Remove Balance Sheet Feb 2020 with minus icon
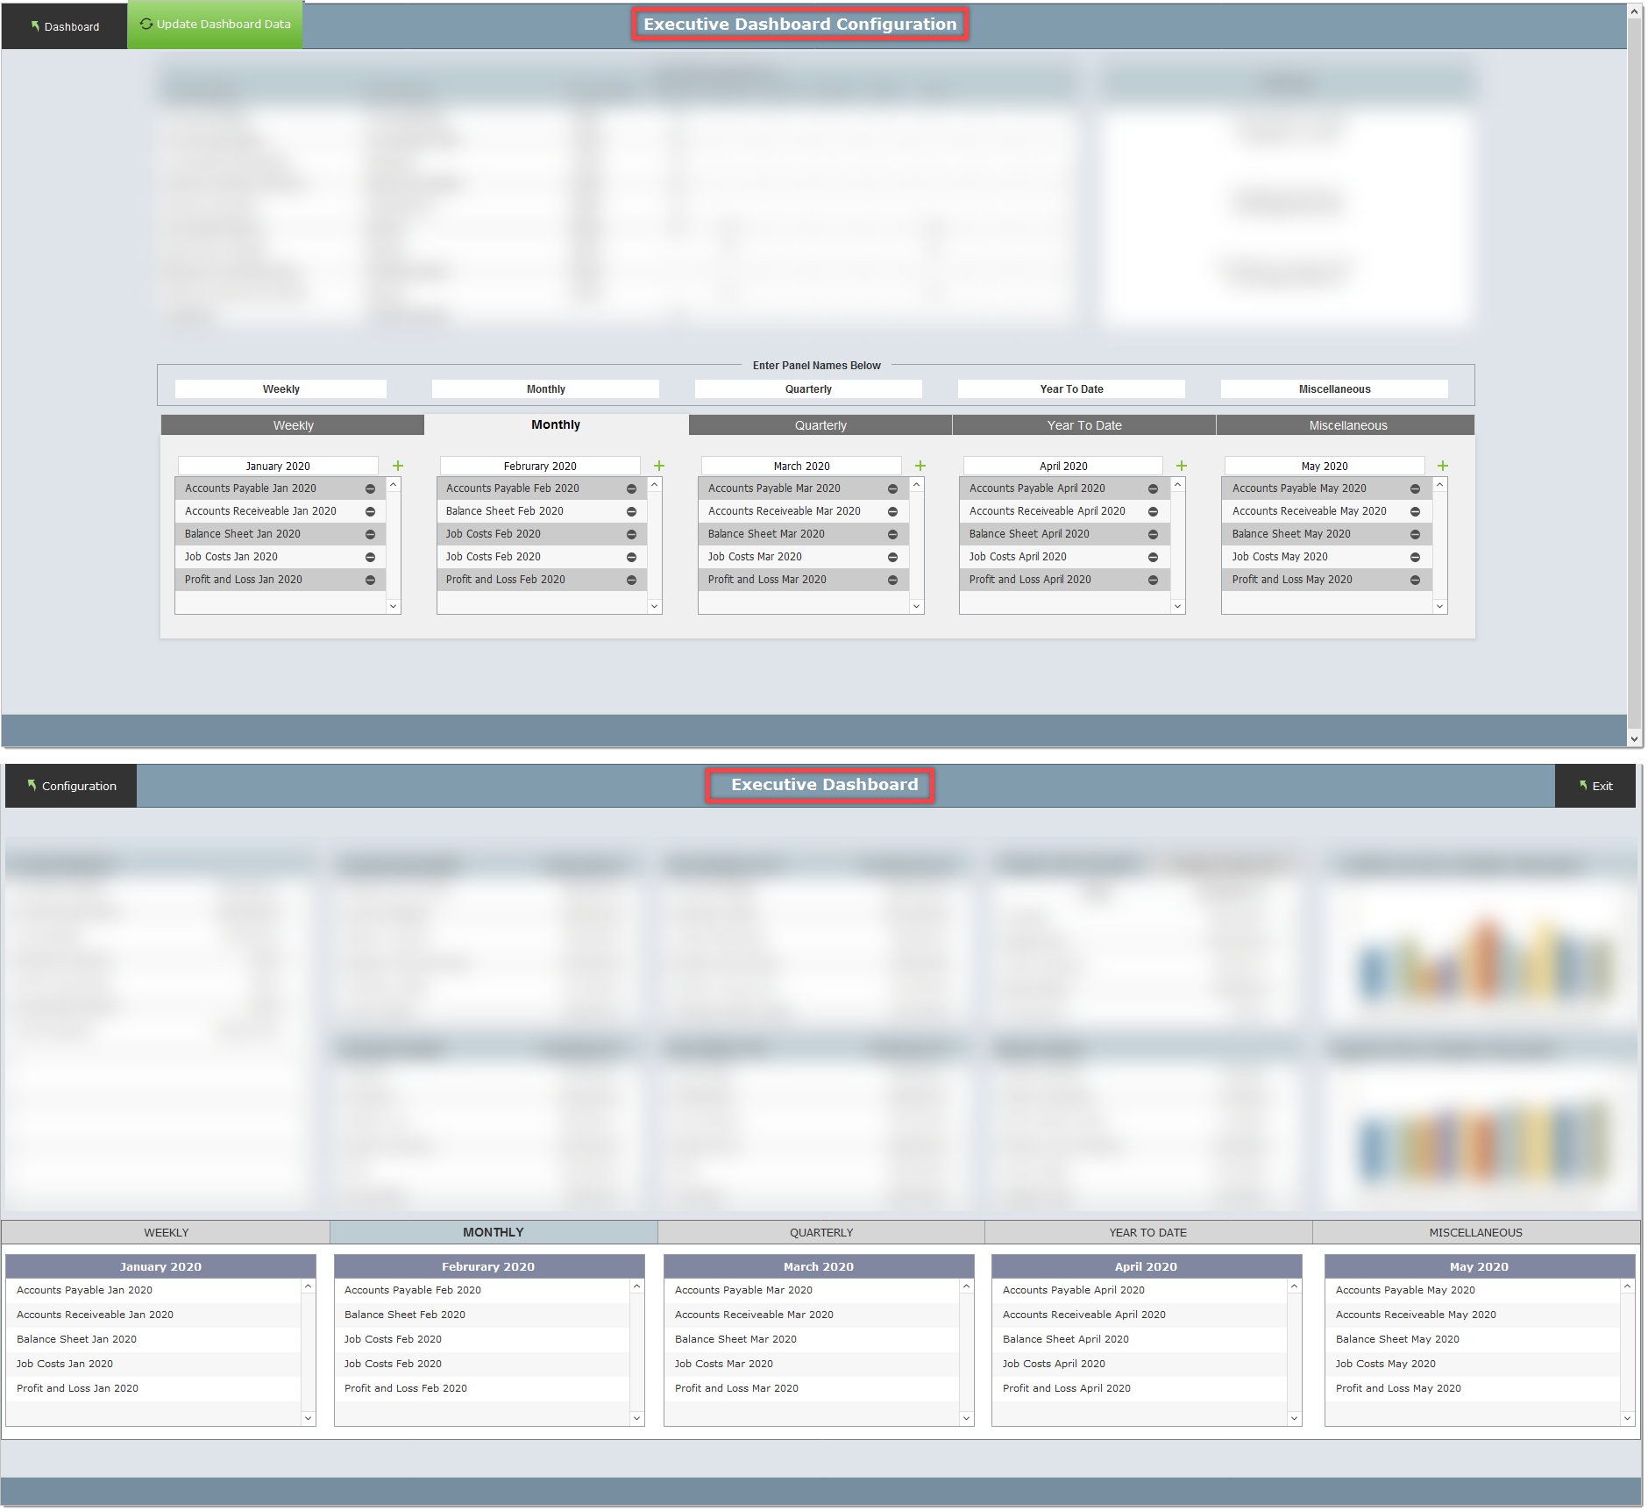The width and height of the screenshot is (1648, 1511). pyautogui.click(x=631, y=511)
